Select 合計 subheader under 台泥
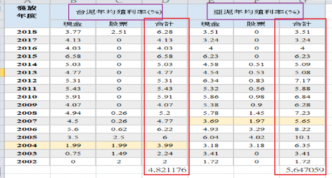 pyautogui.click(x=165, y=24)
